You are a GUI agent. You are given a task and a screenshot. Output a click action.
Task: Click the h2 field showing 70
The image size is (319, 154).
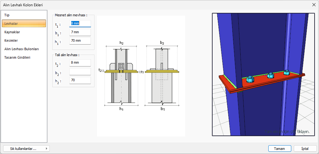[80, 80]
